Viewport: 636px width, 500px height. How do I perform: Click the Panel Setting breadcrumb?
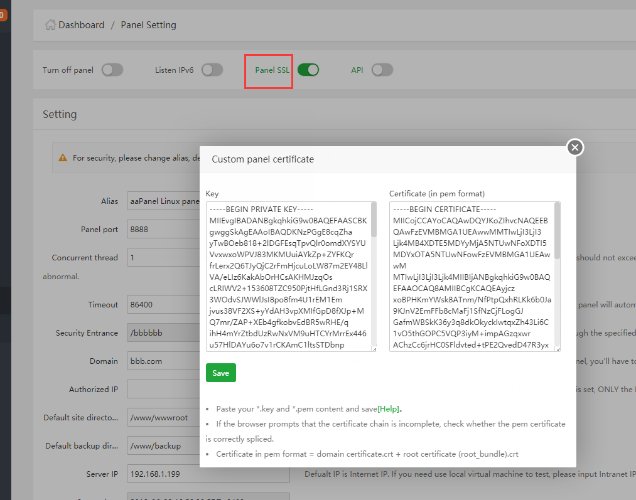click(x=148, y=25)
